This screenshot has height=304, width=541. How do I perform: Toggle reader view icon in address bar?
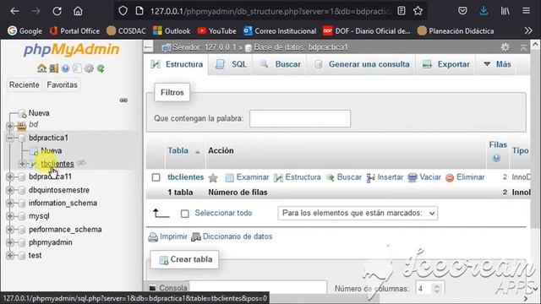point(401,11)
